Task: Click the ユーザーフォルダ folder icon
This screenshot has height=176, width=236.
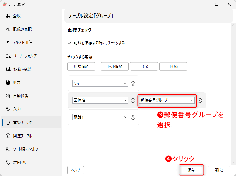Action: click(8, 56)
